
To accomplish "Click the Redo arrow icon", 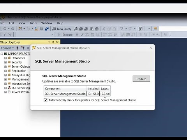I will 130,28.
